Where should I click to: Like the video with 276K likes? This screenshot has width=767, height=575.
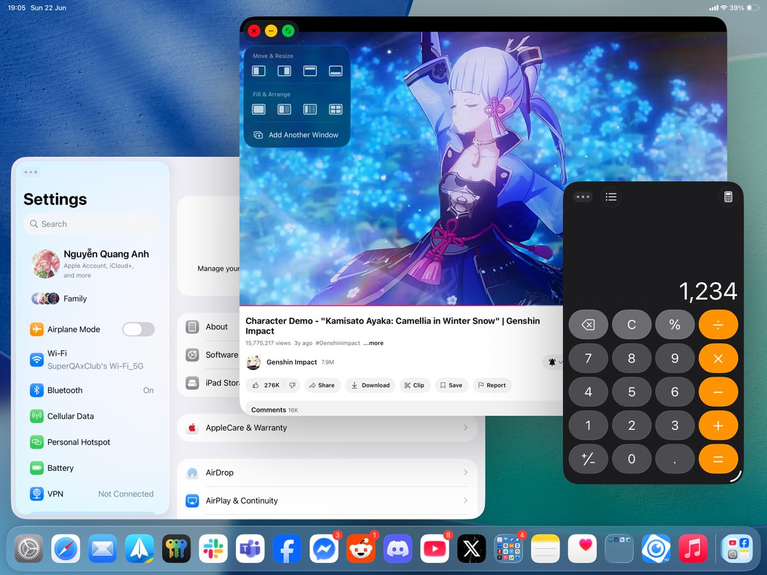(x=266, y=385)
